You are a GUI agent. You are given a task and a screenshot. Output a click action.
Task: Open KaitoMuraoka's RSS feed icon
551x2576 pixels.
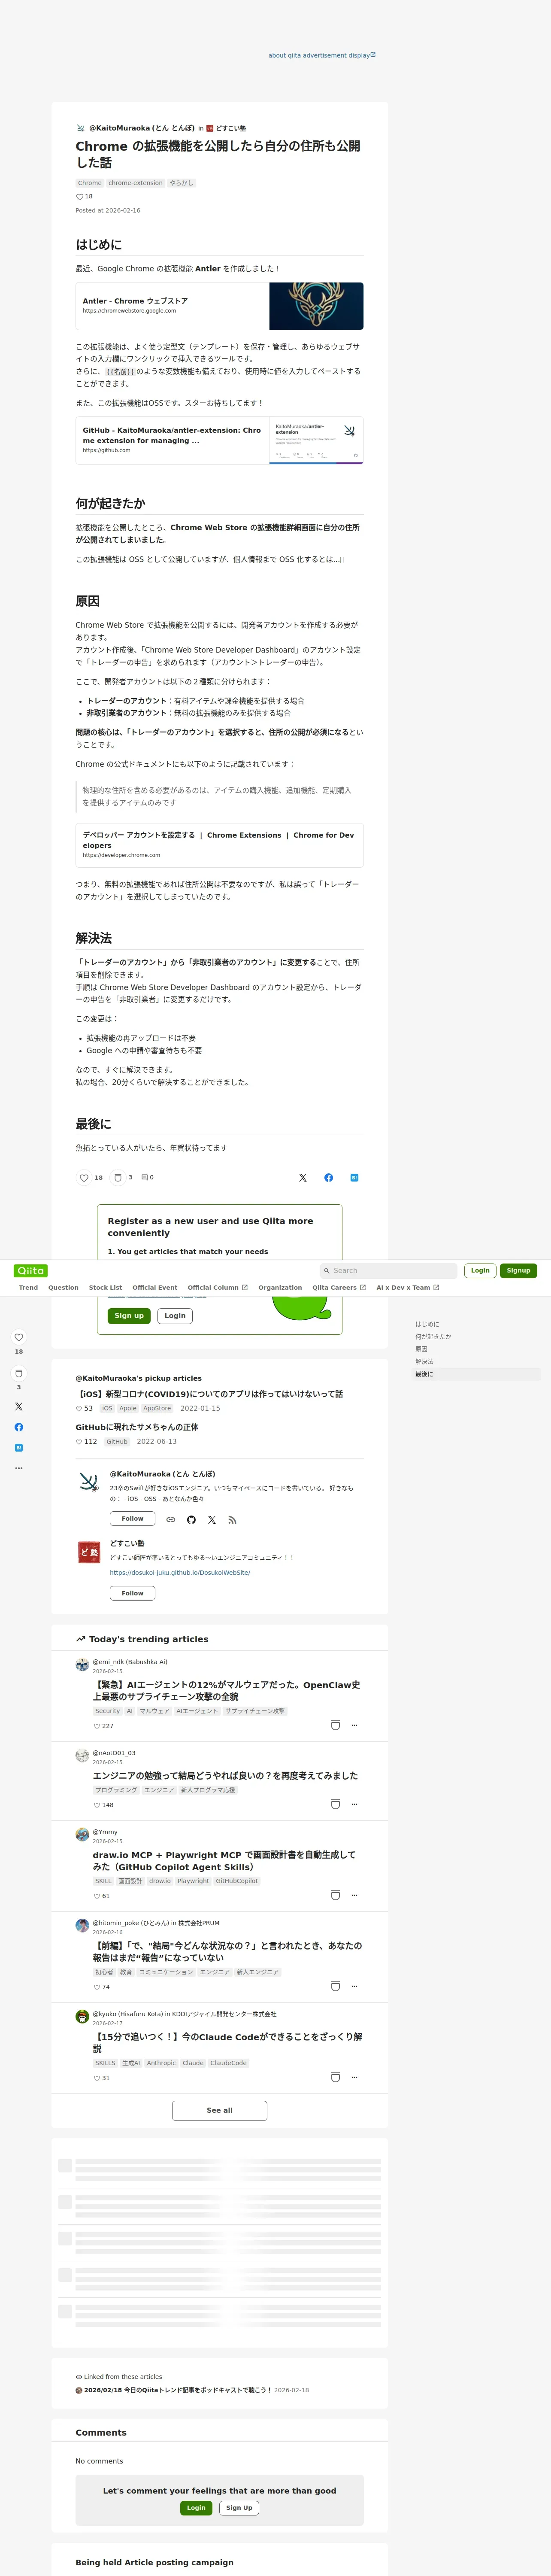[x=232, y=1519]
